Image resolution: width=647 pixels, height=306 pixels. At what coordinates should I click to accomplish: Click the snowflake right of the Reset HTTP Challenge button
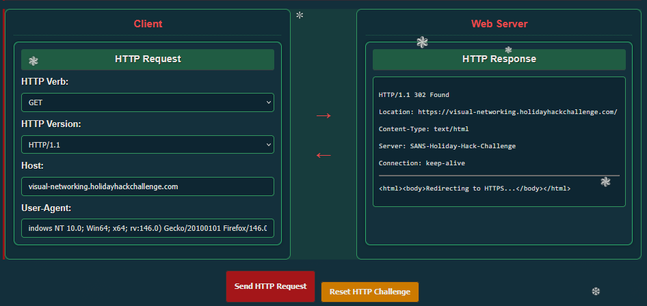(x=596, y=292)
